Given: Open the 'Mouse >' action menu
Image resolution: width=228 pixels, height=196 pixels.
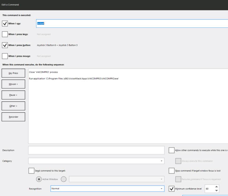Looking at the screenshot, I should [x=13, y=84].
